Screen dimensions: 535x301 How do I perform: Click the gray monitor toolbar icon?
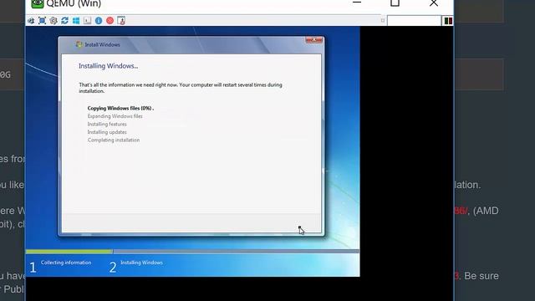(87, 21)
